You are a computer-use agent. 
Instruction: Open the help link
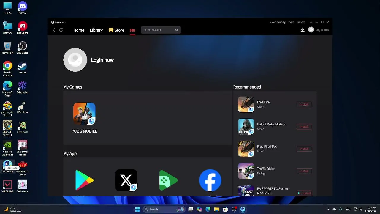(x=292, y=22)
